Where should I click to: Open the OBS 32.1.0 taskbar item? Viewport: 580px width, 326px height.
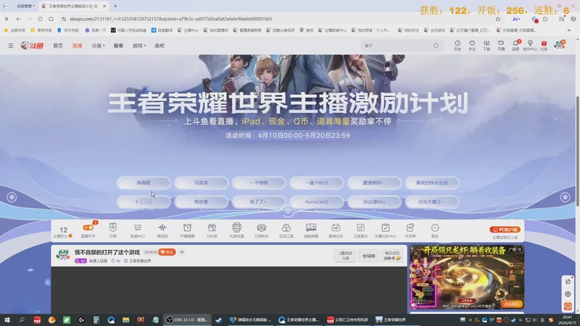pyautogui.click(x=187, y=319)
